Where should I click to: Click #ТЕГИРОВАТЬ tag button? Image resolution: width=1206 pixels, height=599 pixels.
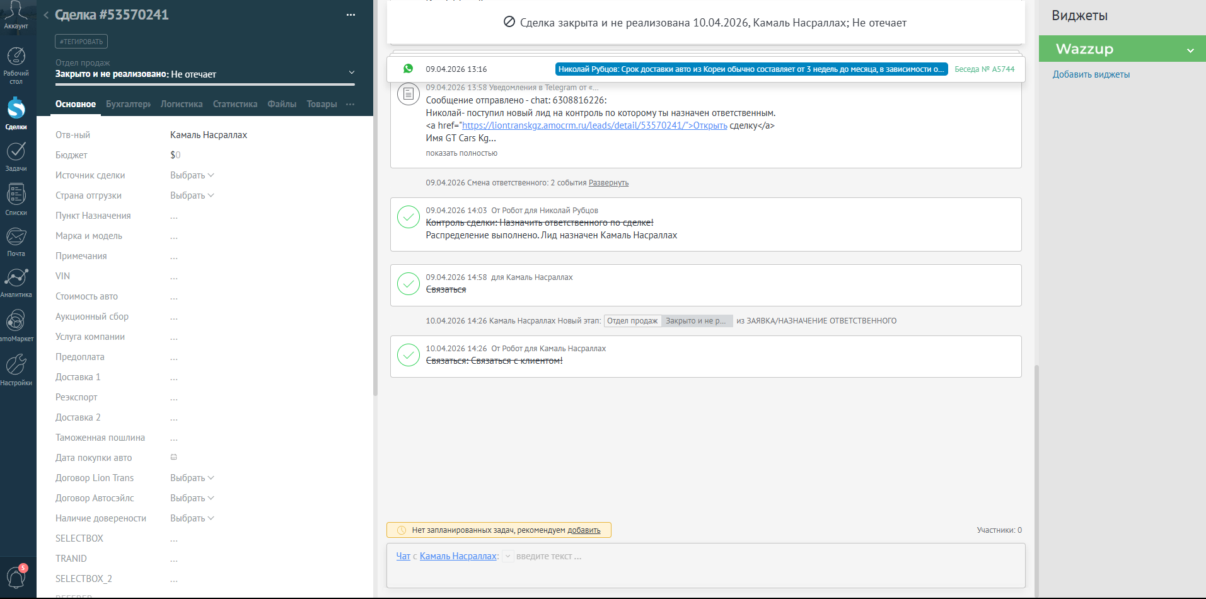81,42
